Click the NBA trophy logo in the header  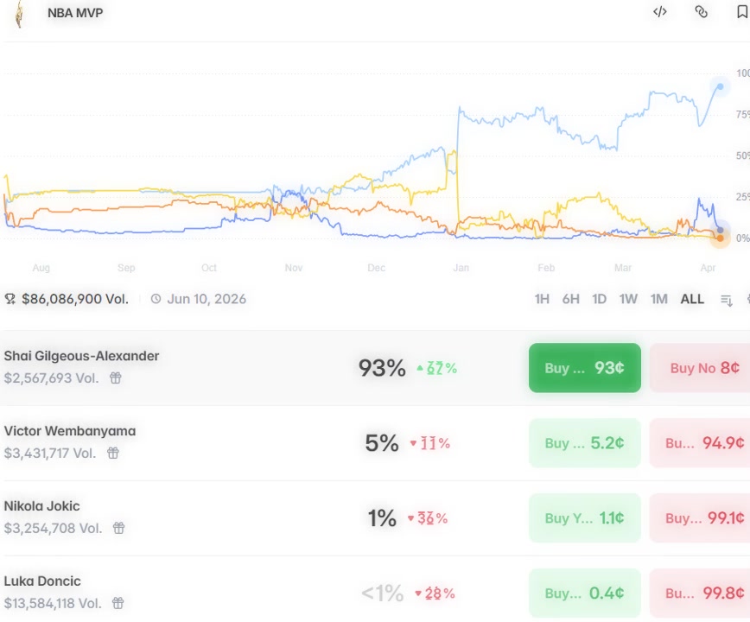pos(19,14)
